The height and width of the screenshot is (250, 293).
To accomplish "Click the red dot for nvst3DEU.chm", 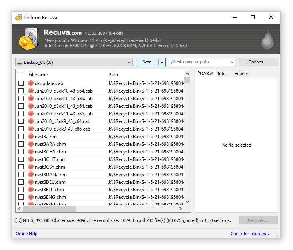I will coord(31,182).
